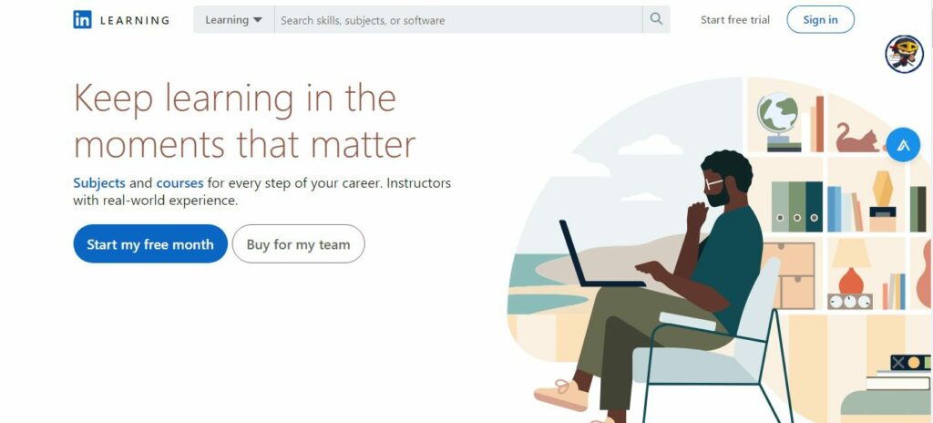Click the blue circular floating assistant button
933x423 pixels.
coord(903,145)
